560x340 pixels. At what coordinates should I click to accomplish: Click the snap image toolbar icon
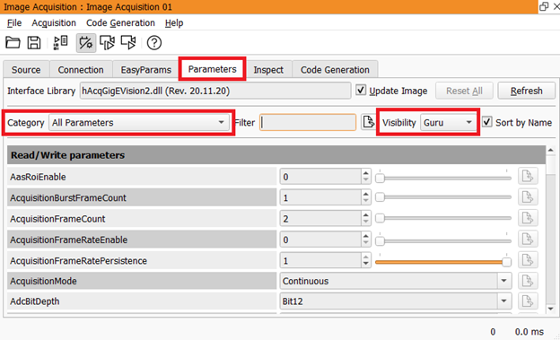(x=107, y=43)
